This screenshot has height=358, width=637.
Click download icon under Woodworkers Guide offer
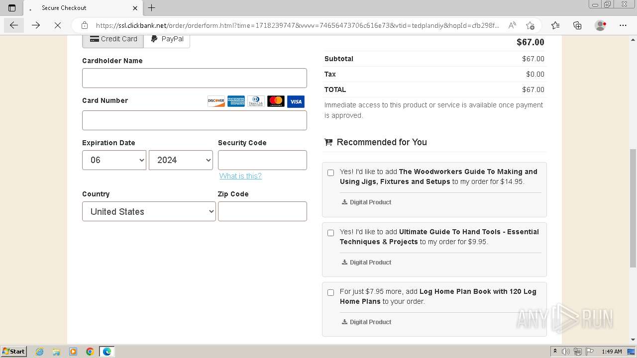(x=344, y=202)
